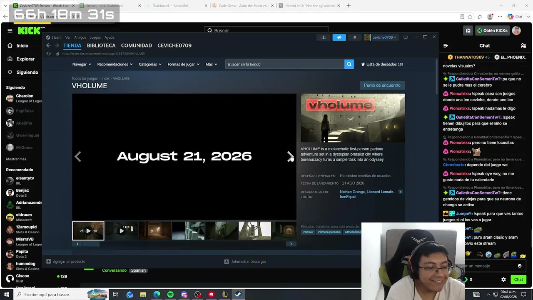533x300 pixels.
Task: Open the Windows Start menu
Action: pyautogui.click(x=7, y=295)
